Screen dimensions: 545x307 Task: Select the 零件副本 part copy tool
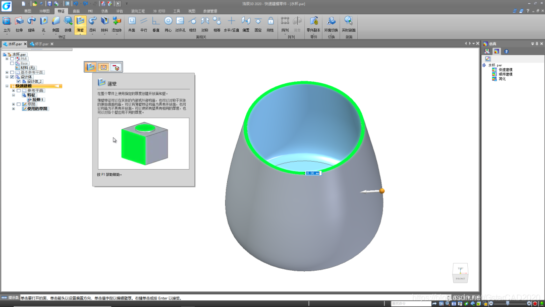tap(313, 24)
